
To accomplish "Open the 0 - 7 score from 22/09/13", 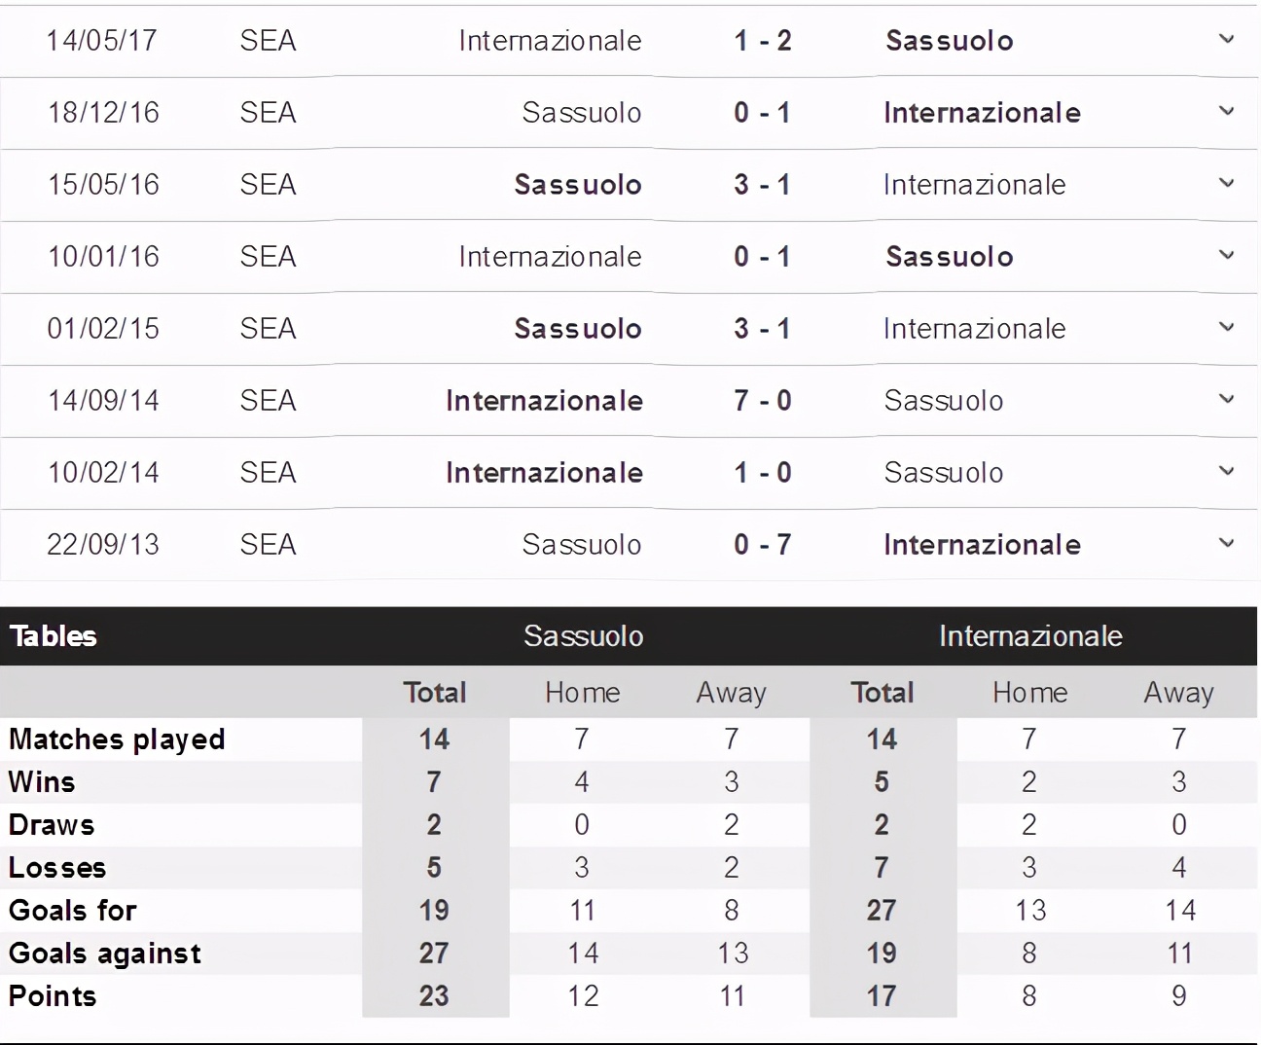I will pos(762,545).
